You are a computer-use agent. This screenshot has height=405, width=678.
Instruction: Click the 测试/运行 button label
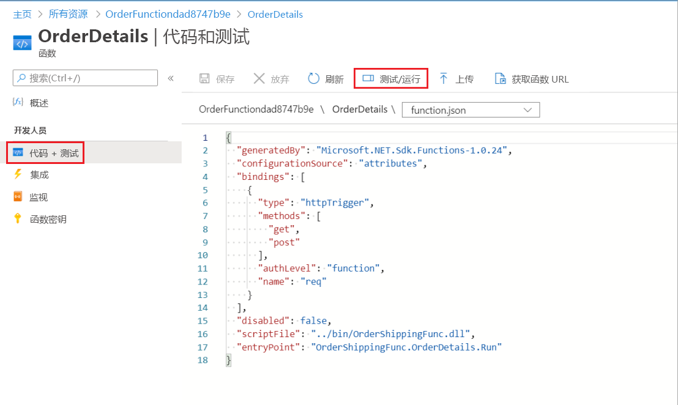point(400,79)
